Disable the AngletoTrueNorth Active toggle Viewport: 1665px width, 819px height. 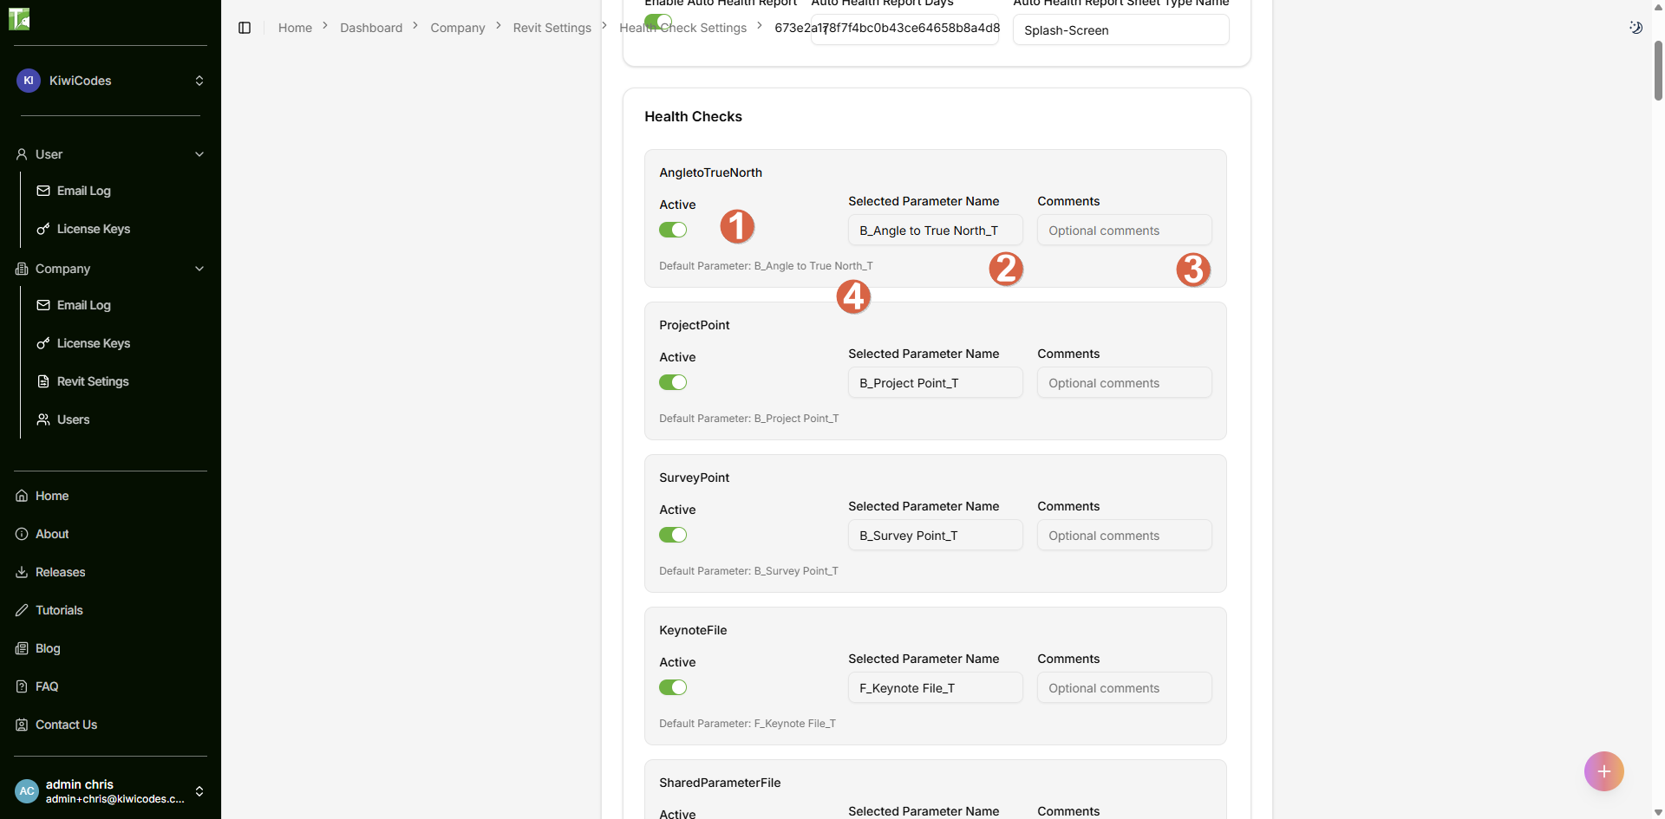pyautogui.click(x=673, y=230)
